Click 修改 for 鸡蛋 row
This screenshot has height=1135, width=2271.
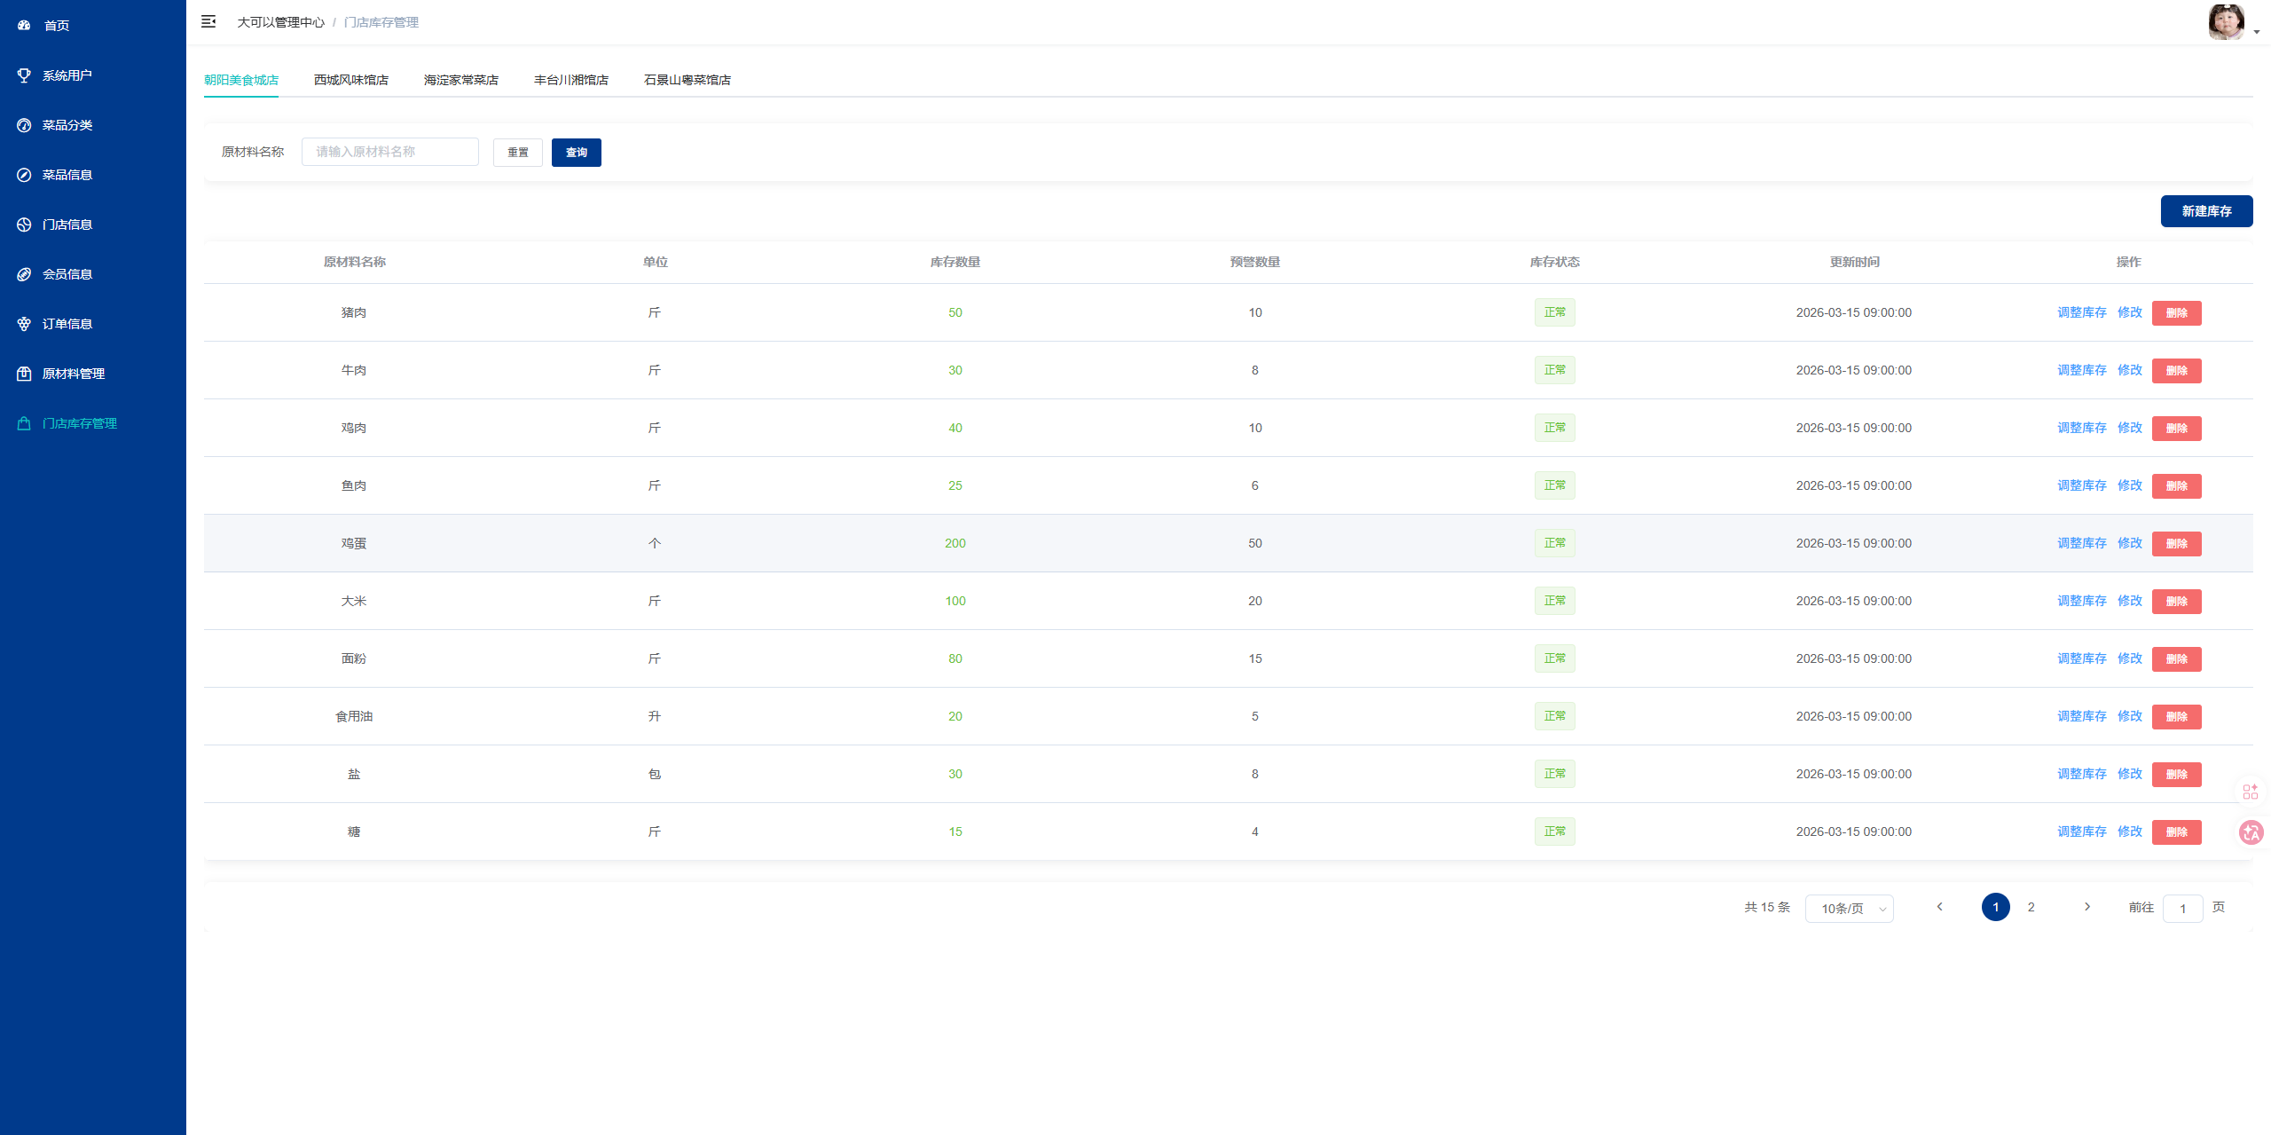pyautogui.click(x=2129, y=543)
